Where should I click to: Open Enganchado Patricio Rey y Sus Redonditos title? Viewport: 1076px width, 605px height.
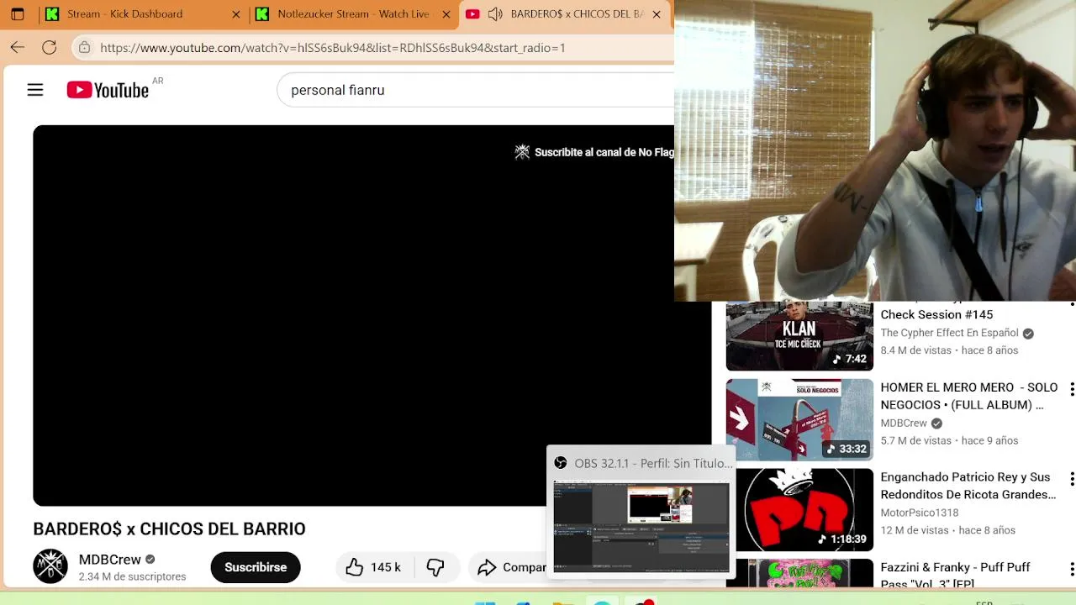coord(968,486)
